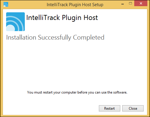Image resolution: width=150 pixels, height=117 pixels.
Task: Close the window using the red X
Action: point(141,3)
